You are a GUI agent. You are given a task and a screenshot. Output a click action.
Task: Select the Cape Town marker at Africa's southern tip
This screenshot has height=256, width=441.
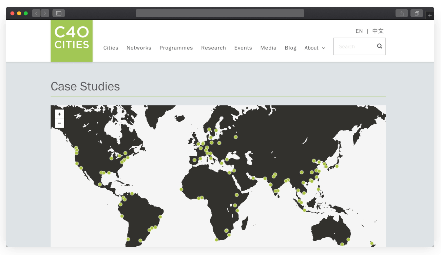216,240
